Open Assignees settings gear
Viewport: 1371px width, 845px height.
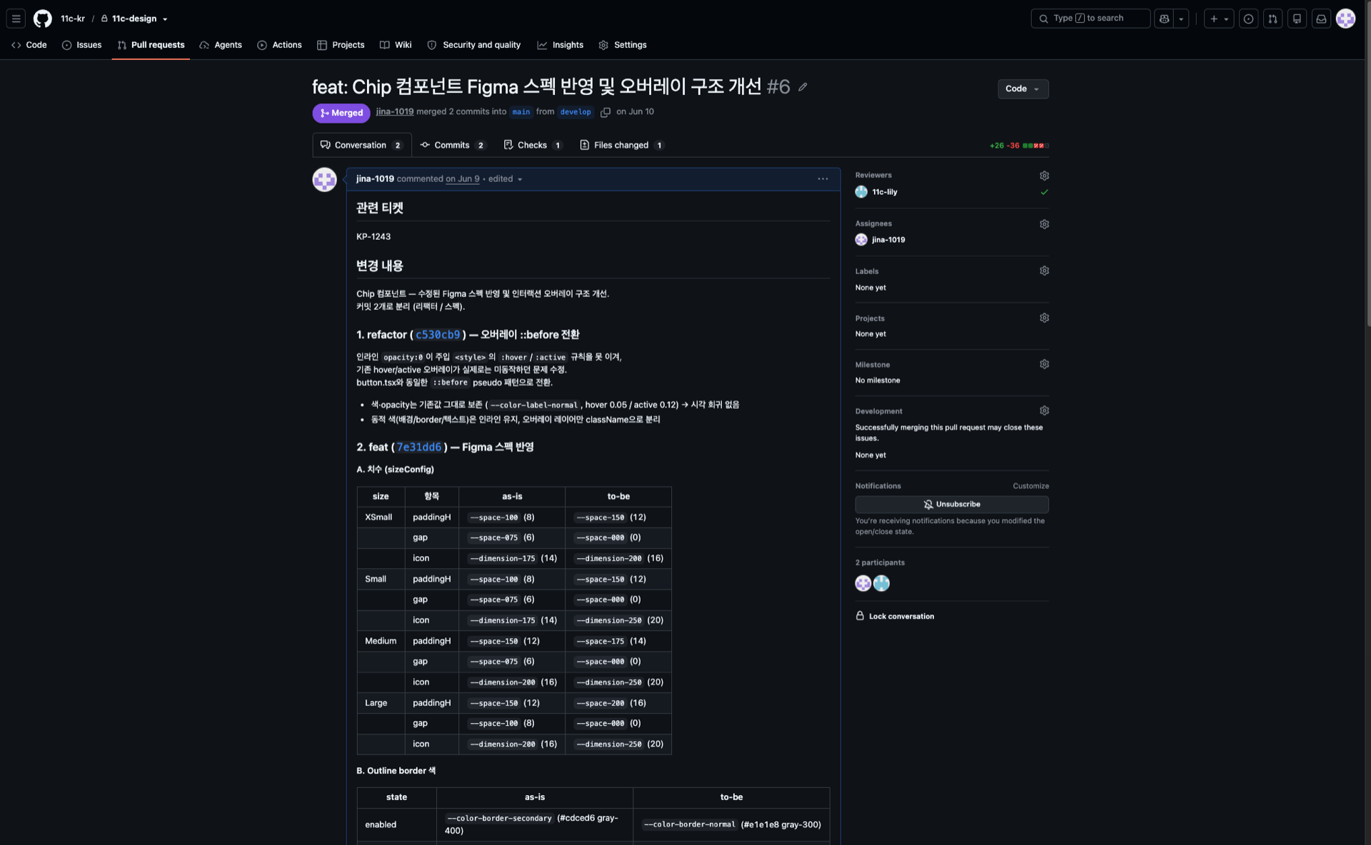point(1044,224)
